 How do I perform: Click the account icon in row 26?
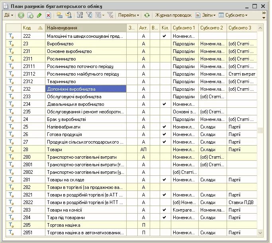(x=12, y=134)
